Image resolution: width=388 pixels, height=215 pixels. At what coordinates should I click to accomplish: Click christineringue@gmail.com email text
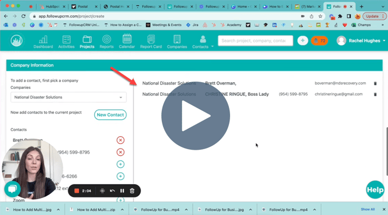click(338, 94)
